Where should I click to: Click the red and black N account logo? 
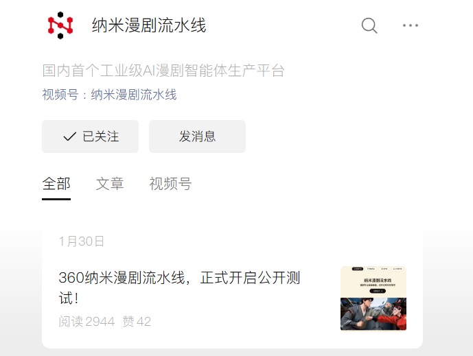coord(60,25)
